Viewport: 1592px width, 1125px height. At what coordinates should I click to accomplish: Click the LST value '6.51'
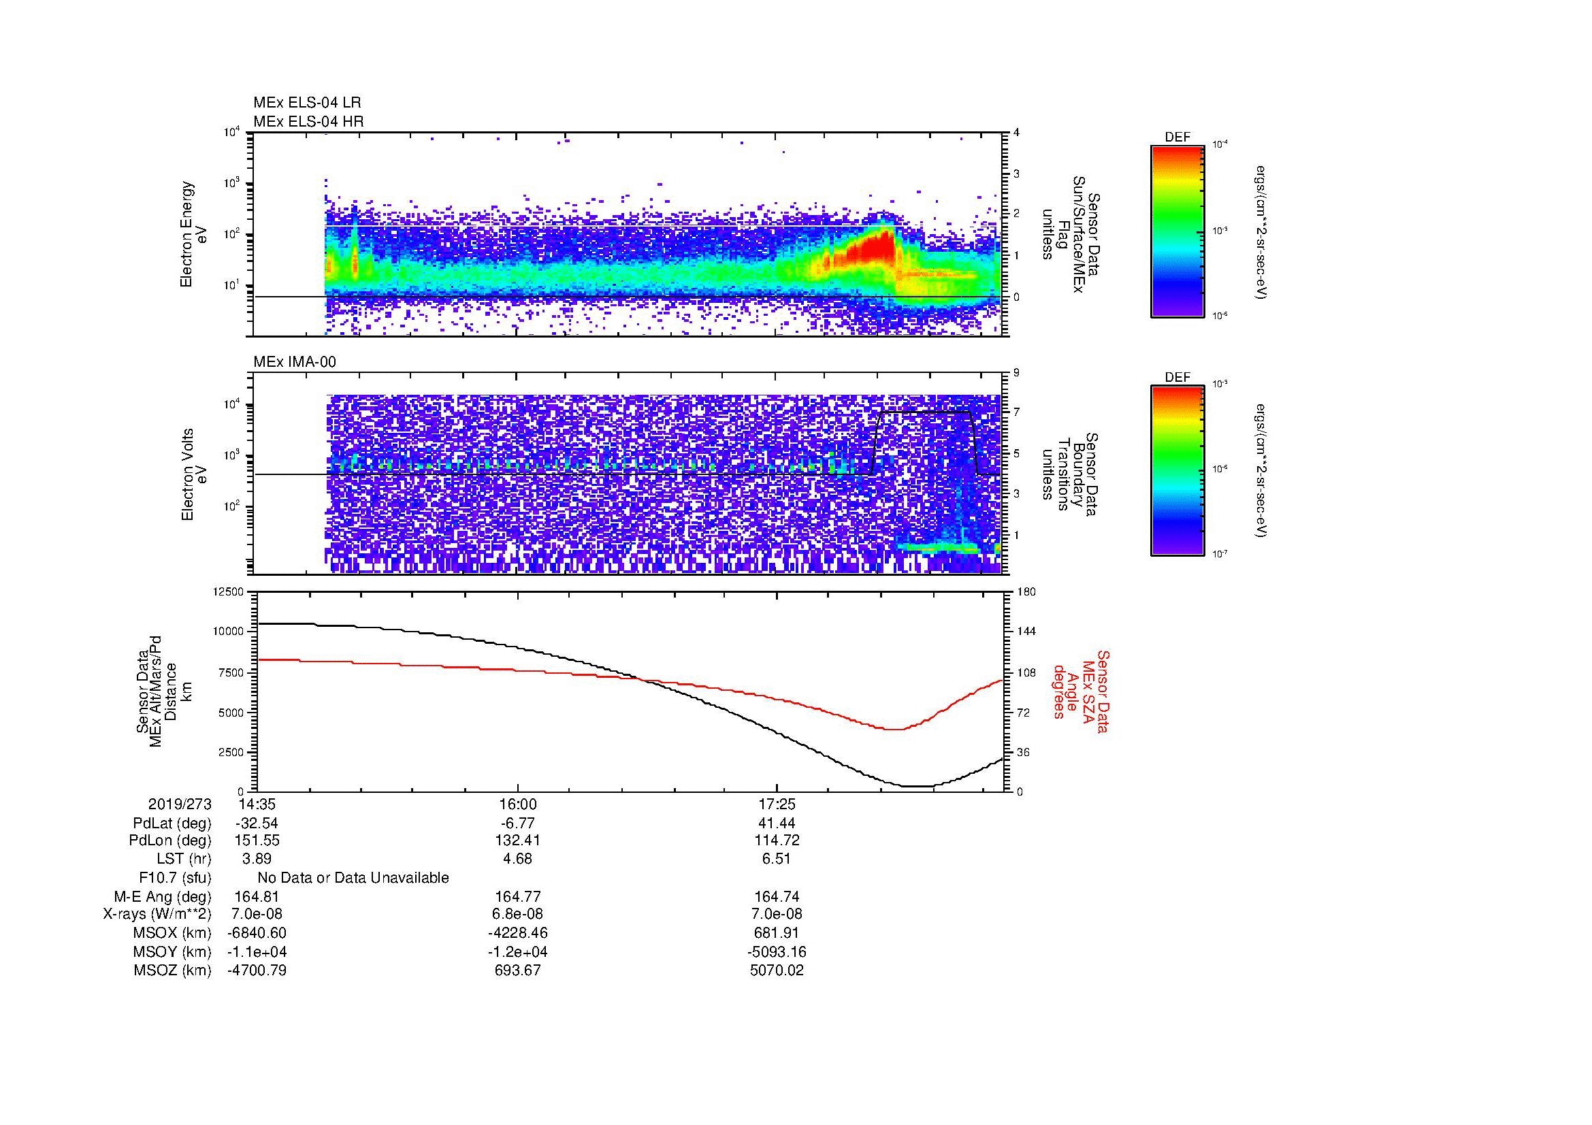click(x=777, y=860)
